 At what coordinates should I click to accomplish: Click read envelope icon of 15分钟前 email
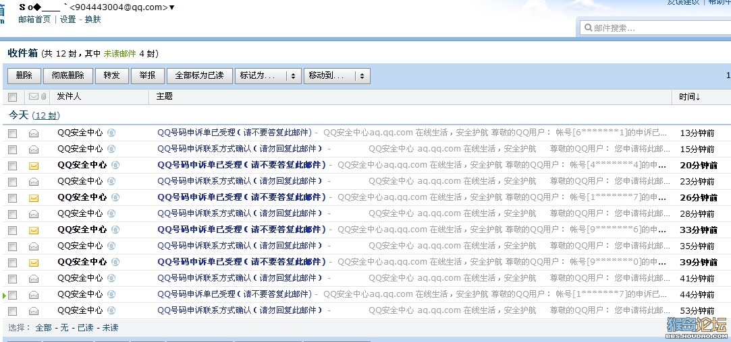[34, 150]
